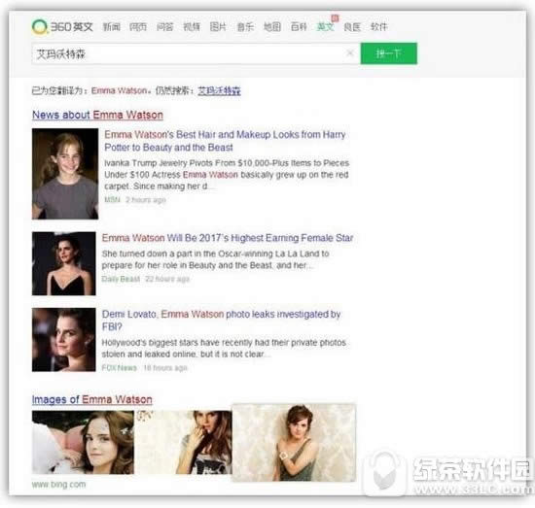
Task: Click the Images of Emma Watson link
Action: [92, 399]
